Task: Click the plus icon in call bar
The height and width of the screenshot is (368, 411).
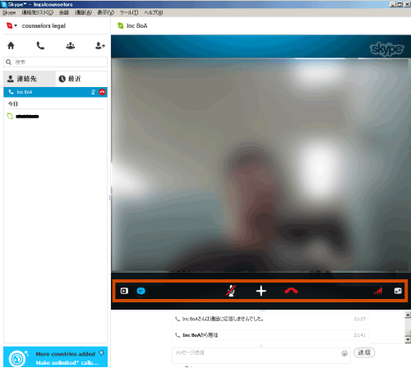Action: pyautogui.click(x=261, y=291)
